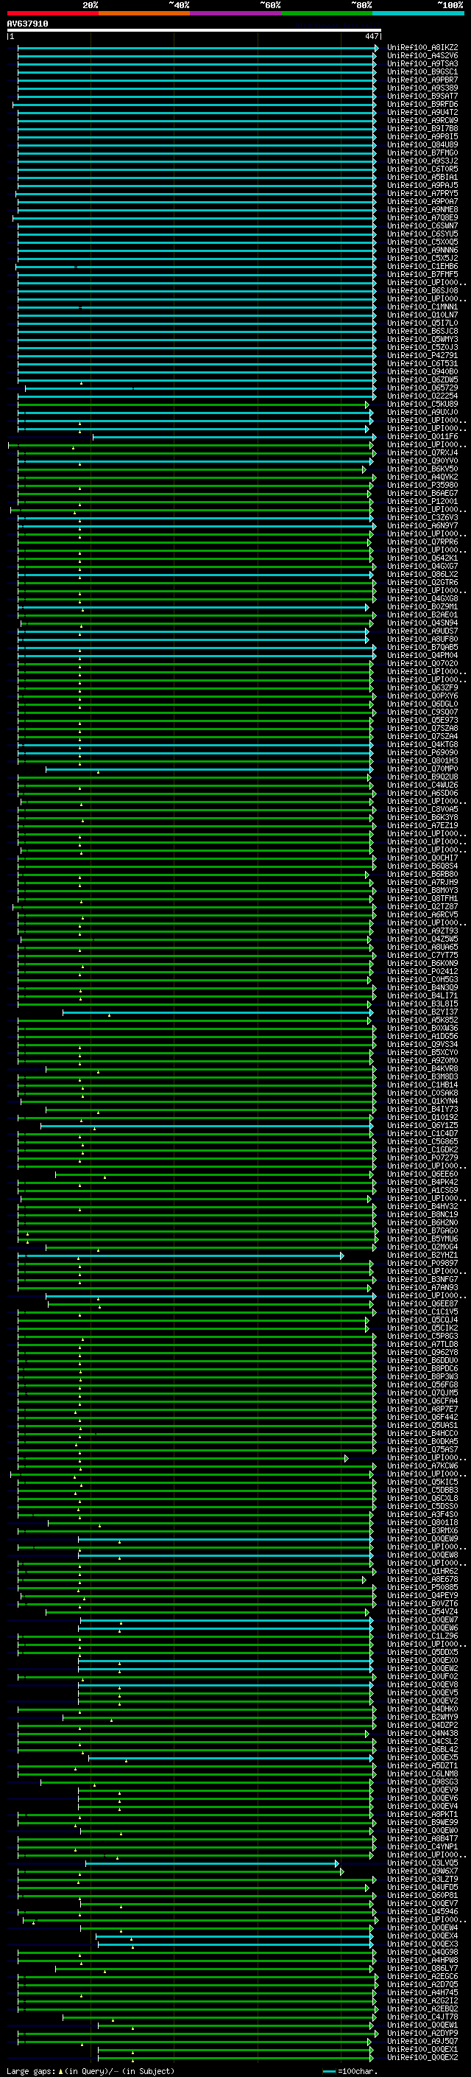Open hit UniRef100_A2EGC6
Viewport: 471px width, 2077px height.
[x=422, y=1976]
